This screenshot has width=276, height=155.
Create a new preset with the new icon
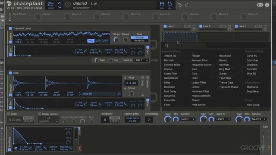[169, 4]
